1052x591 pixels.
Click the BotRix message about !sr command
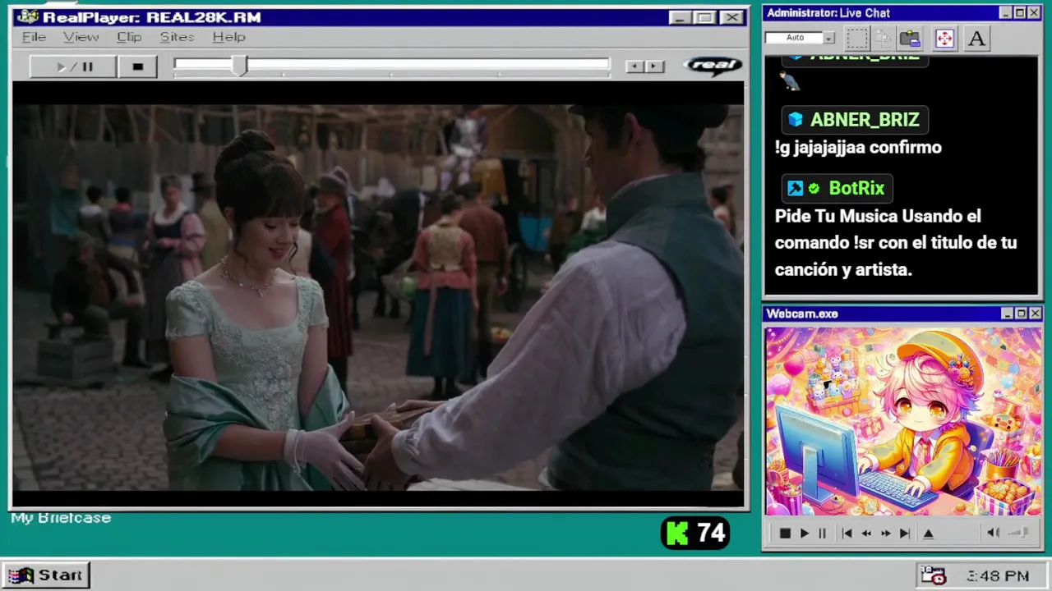click(x=896, y=242)
